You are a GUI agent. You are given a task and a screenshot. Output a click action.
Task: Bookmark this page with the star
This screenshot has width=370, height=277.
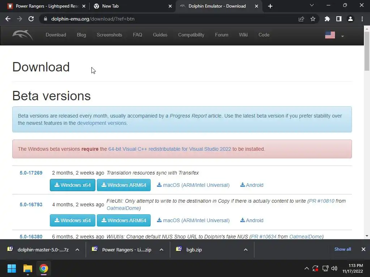coord(313,19)
